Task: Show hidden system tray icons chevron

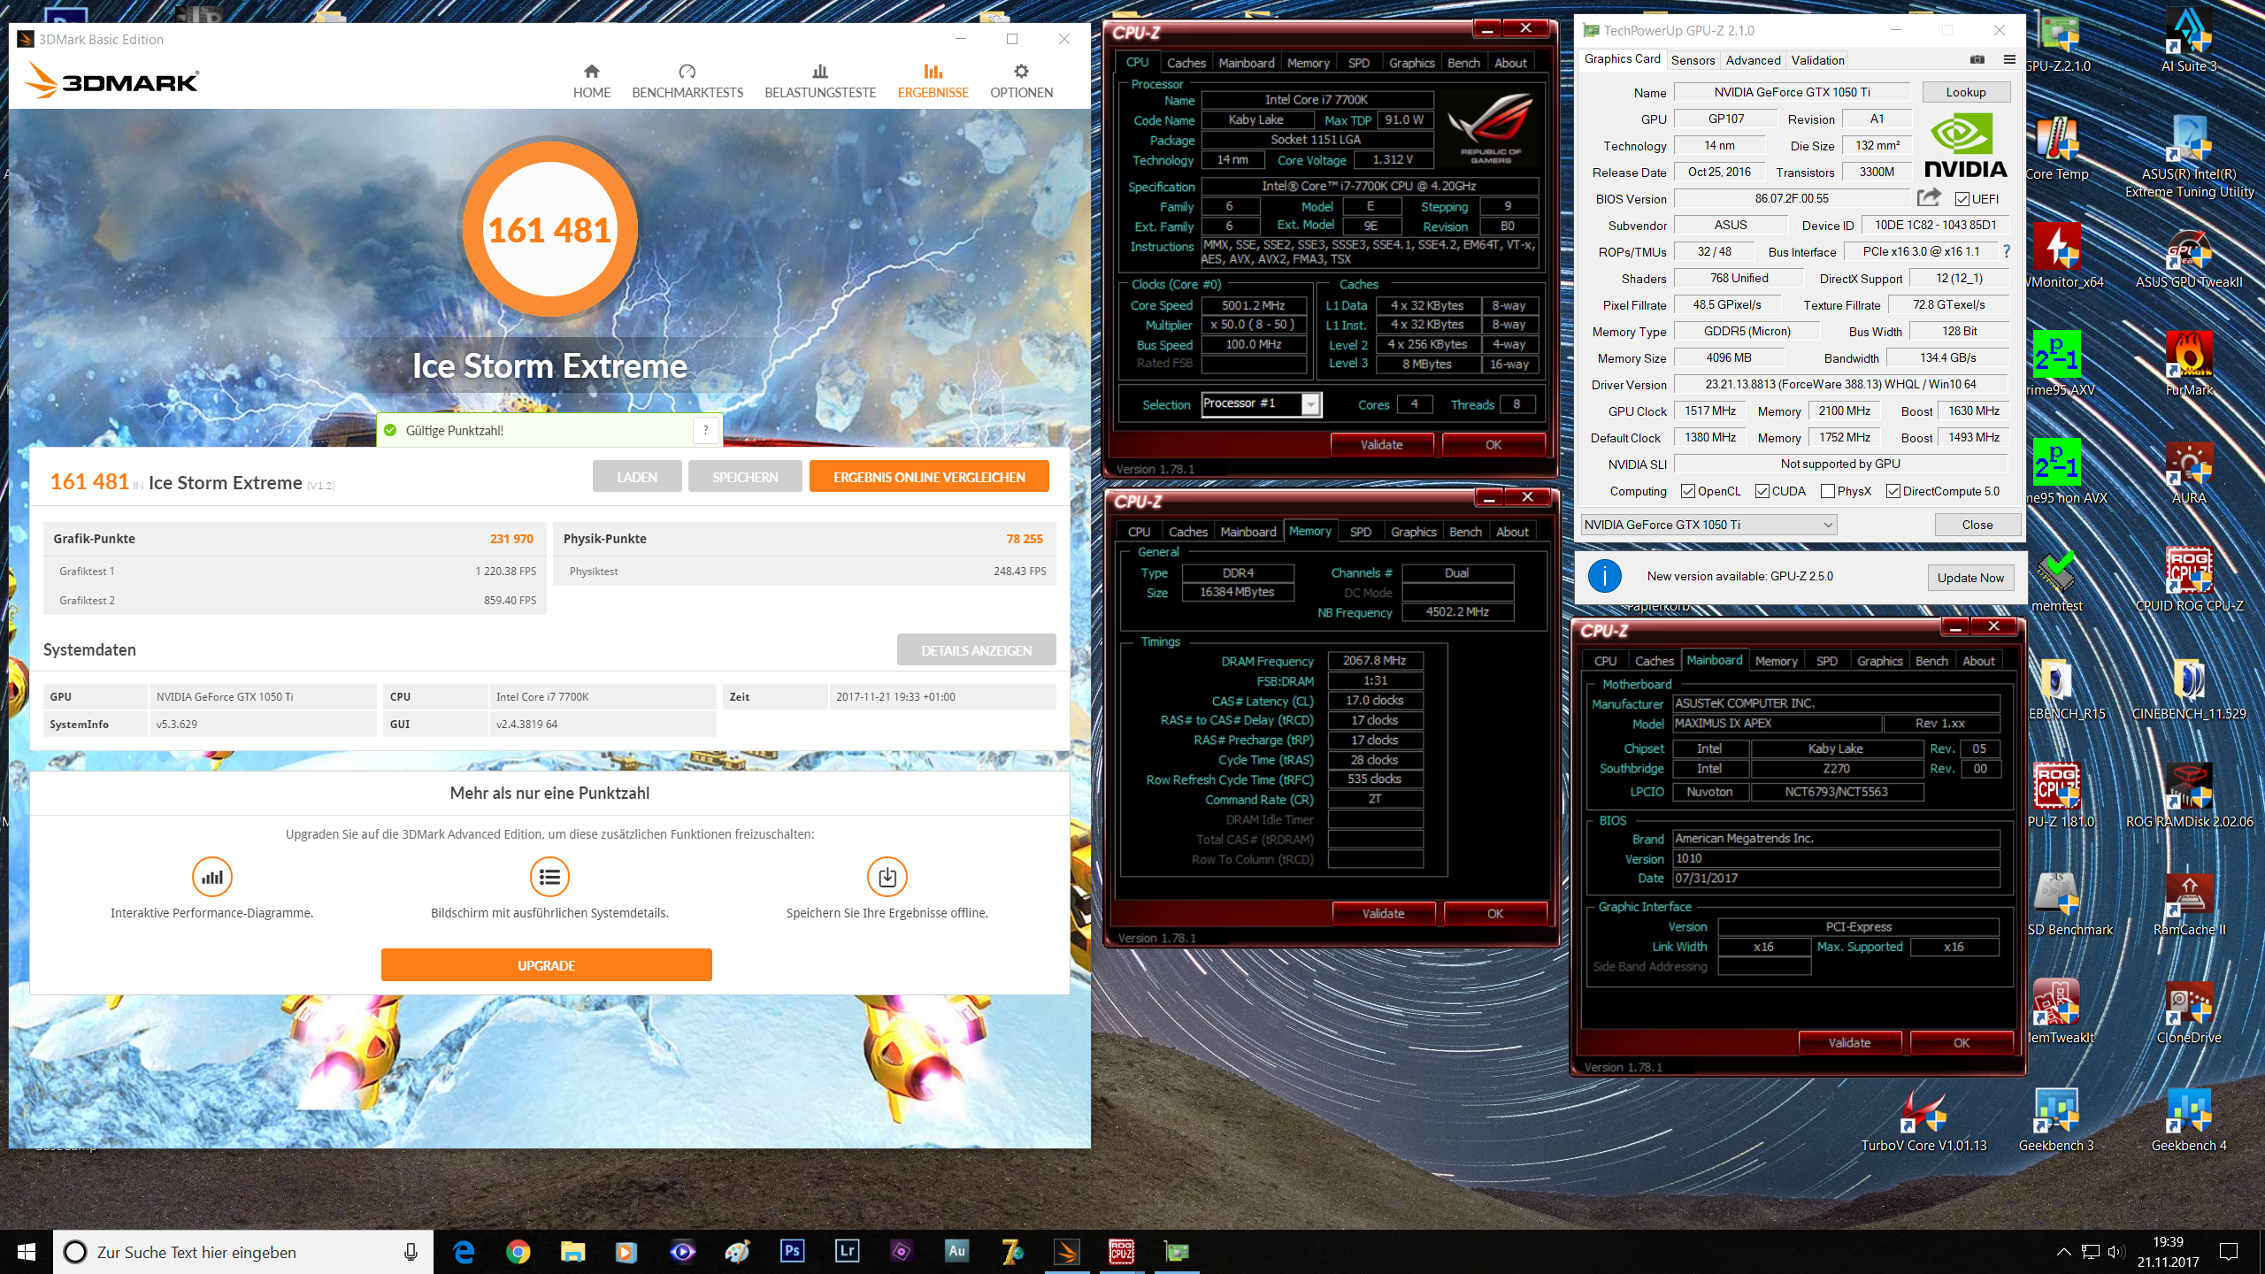Action: coord(2063,1251)
